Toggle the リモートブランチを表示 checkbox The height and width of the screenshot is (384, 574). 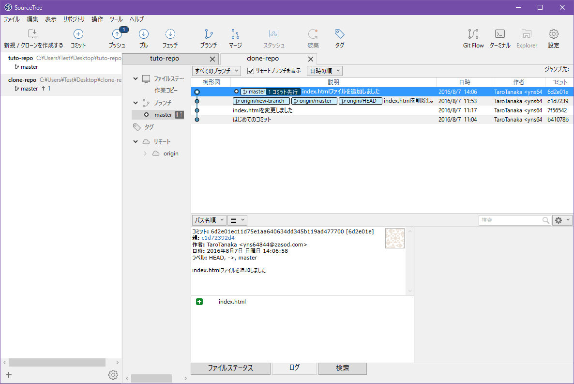[251, 71]
